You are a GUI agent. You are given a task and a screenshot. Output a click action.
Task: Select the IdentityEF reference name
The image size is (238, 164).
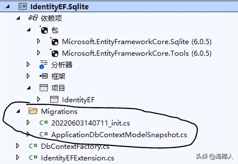click(78, 100)
